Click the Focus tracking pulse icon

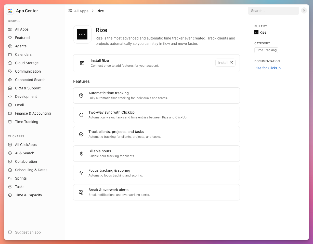81,173
